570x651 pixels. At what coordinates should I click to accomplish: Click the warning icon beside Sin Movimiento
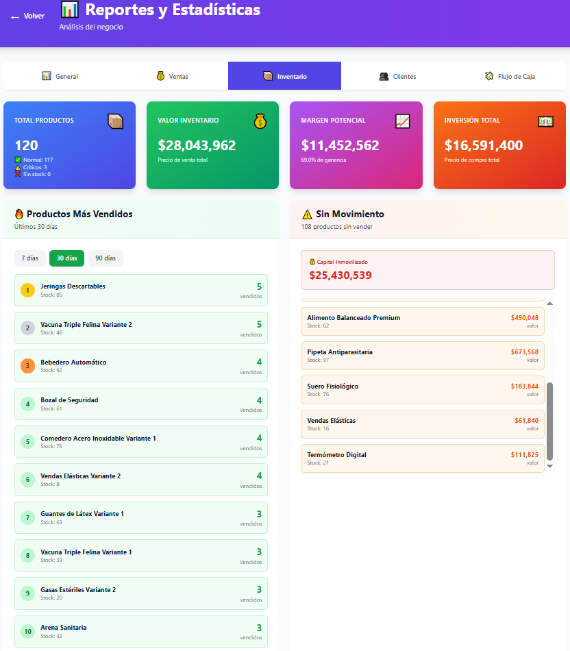[x=307, y=214]
